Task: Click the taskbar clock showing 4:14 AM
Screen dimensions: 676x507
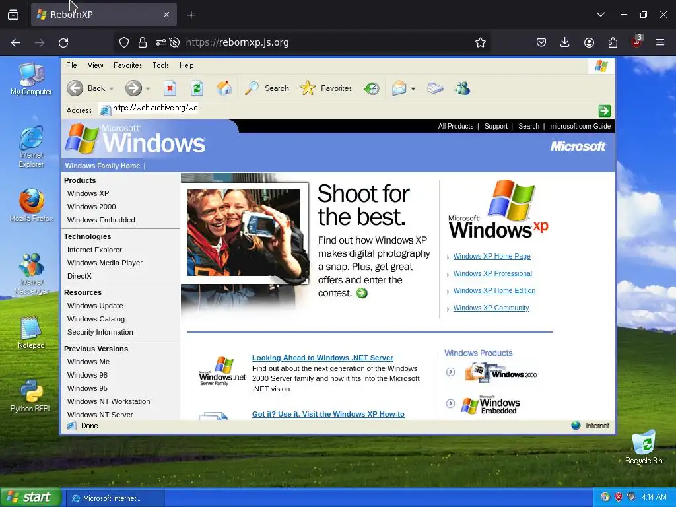Action: coord(654,498)
